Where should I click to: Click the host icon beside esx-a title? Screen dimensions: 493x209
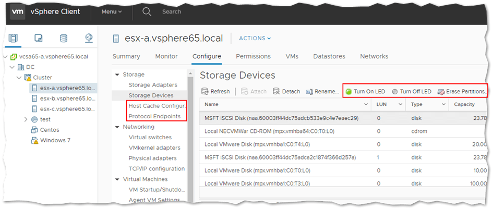(x=116, y=39)
